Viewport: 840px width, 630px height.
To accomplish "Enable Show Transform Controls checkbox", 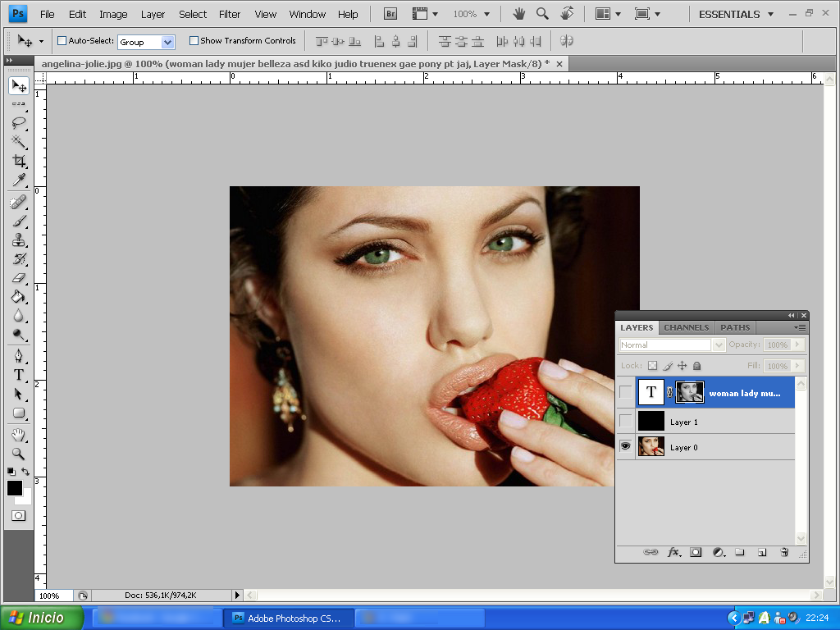I will (194, 41).
